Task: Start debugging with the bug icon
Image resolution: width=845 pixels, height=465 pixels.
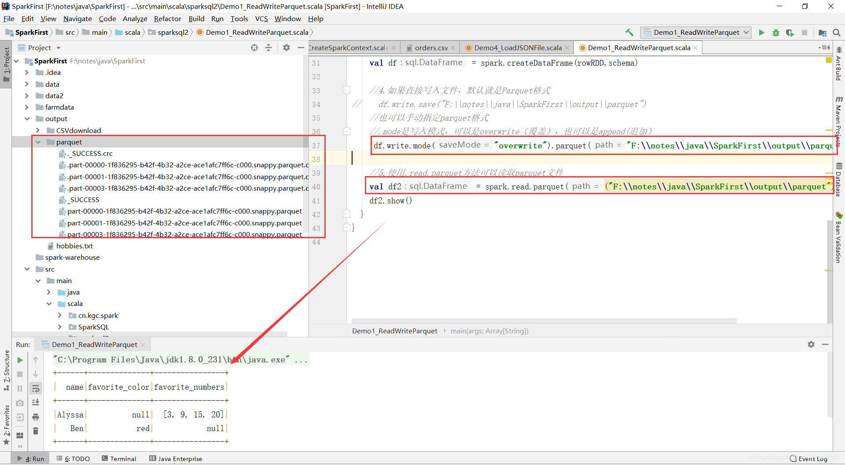Action: [776, 33]
